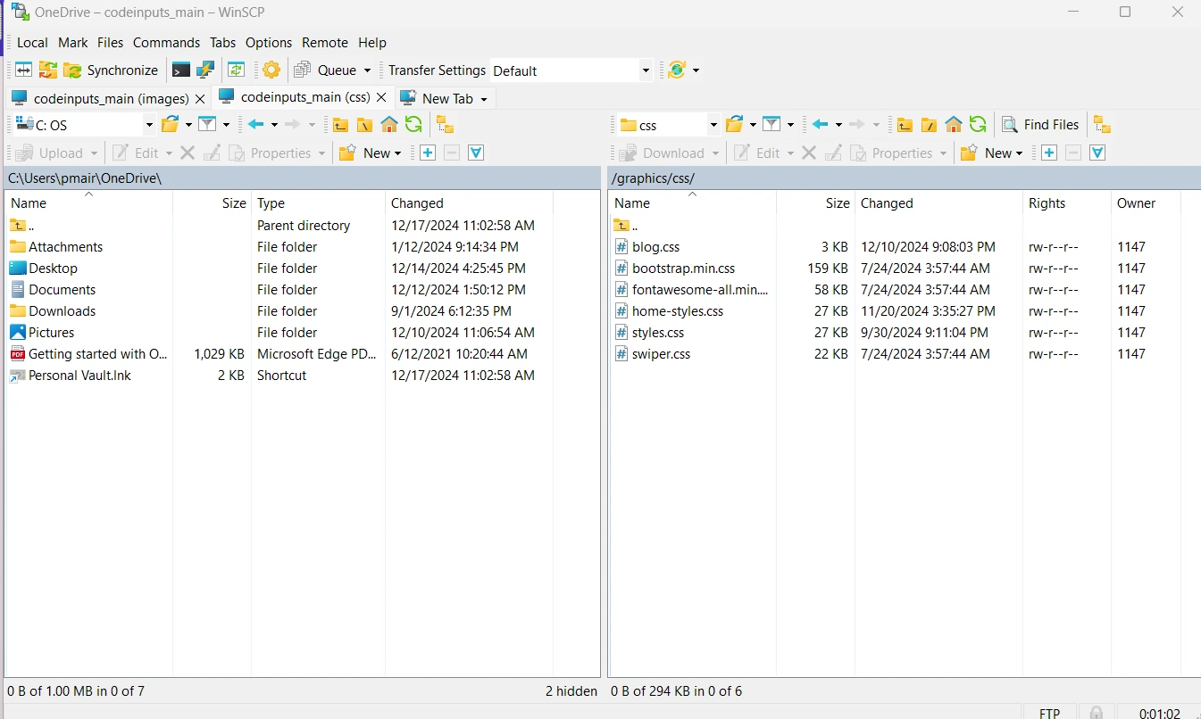The image size is (1201, 719).
Task: Click local panel filter funnel icon
Action: (x=207, y=124)
